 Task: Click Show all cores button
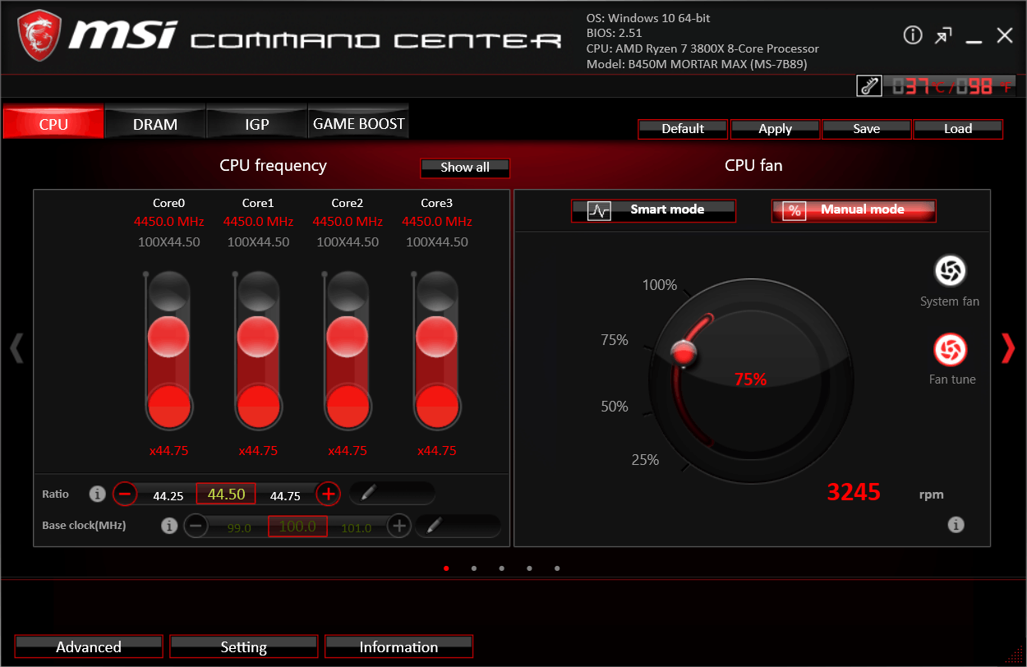tap(465, 168)
